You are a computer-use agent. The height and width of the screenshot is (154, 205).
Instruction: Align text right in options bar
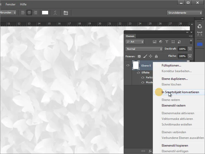[35, 13]
